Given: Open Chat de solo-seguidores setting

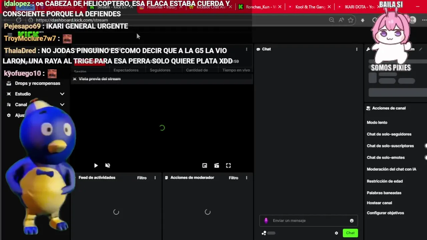Looking at the screenshot, I should (x=389, y=134).
